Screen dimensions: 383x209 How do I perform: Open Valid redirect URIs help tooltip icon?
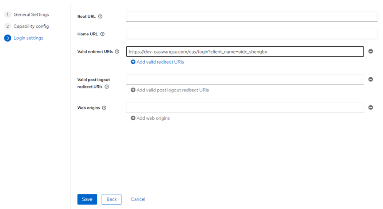pyautogui.click(x=117, y=52)
